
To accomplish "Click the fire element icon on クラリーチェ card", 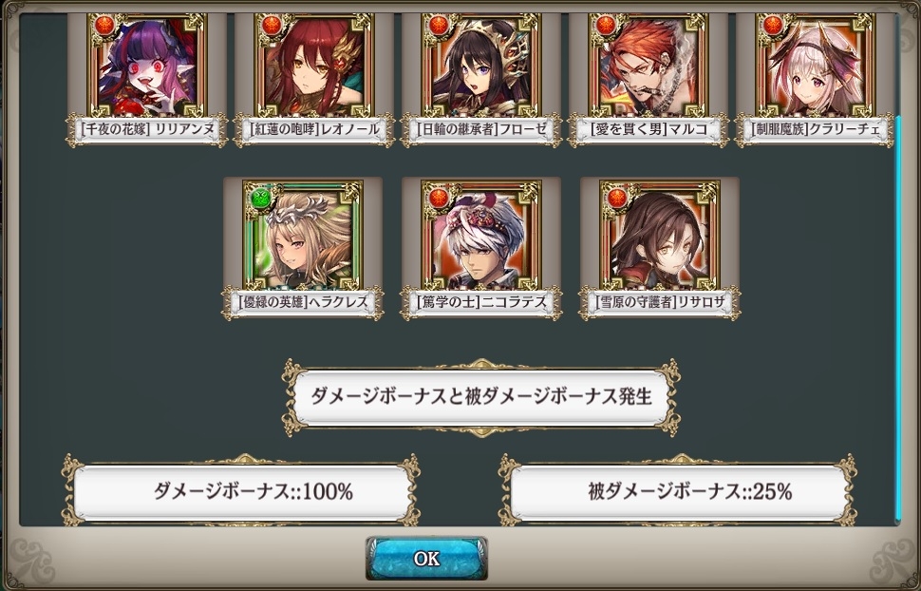I will click(x=773, y=26).
